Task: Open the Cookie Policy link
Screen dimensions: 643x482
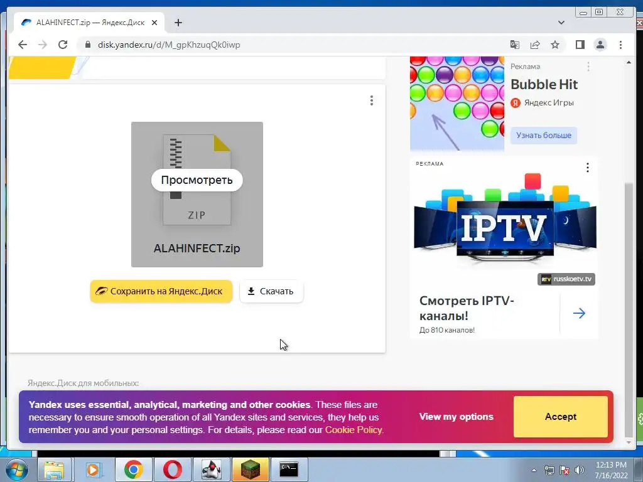Action: pos(353,430)
